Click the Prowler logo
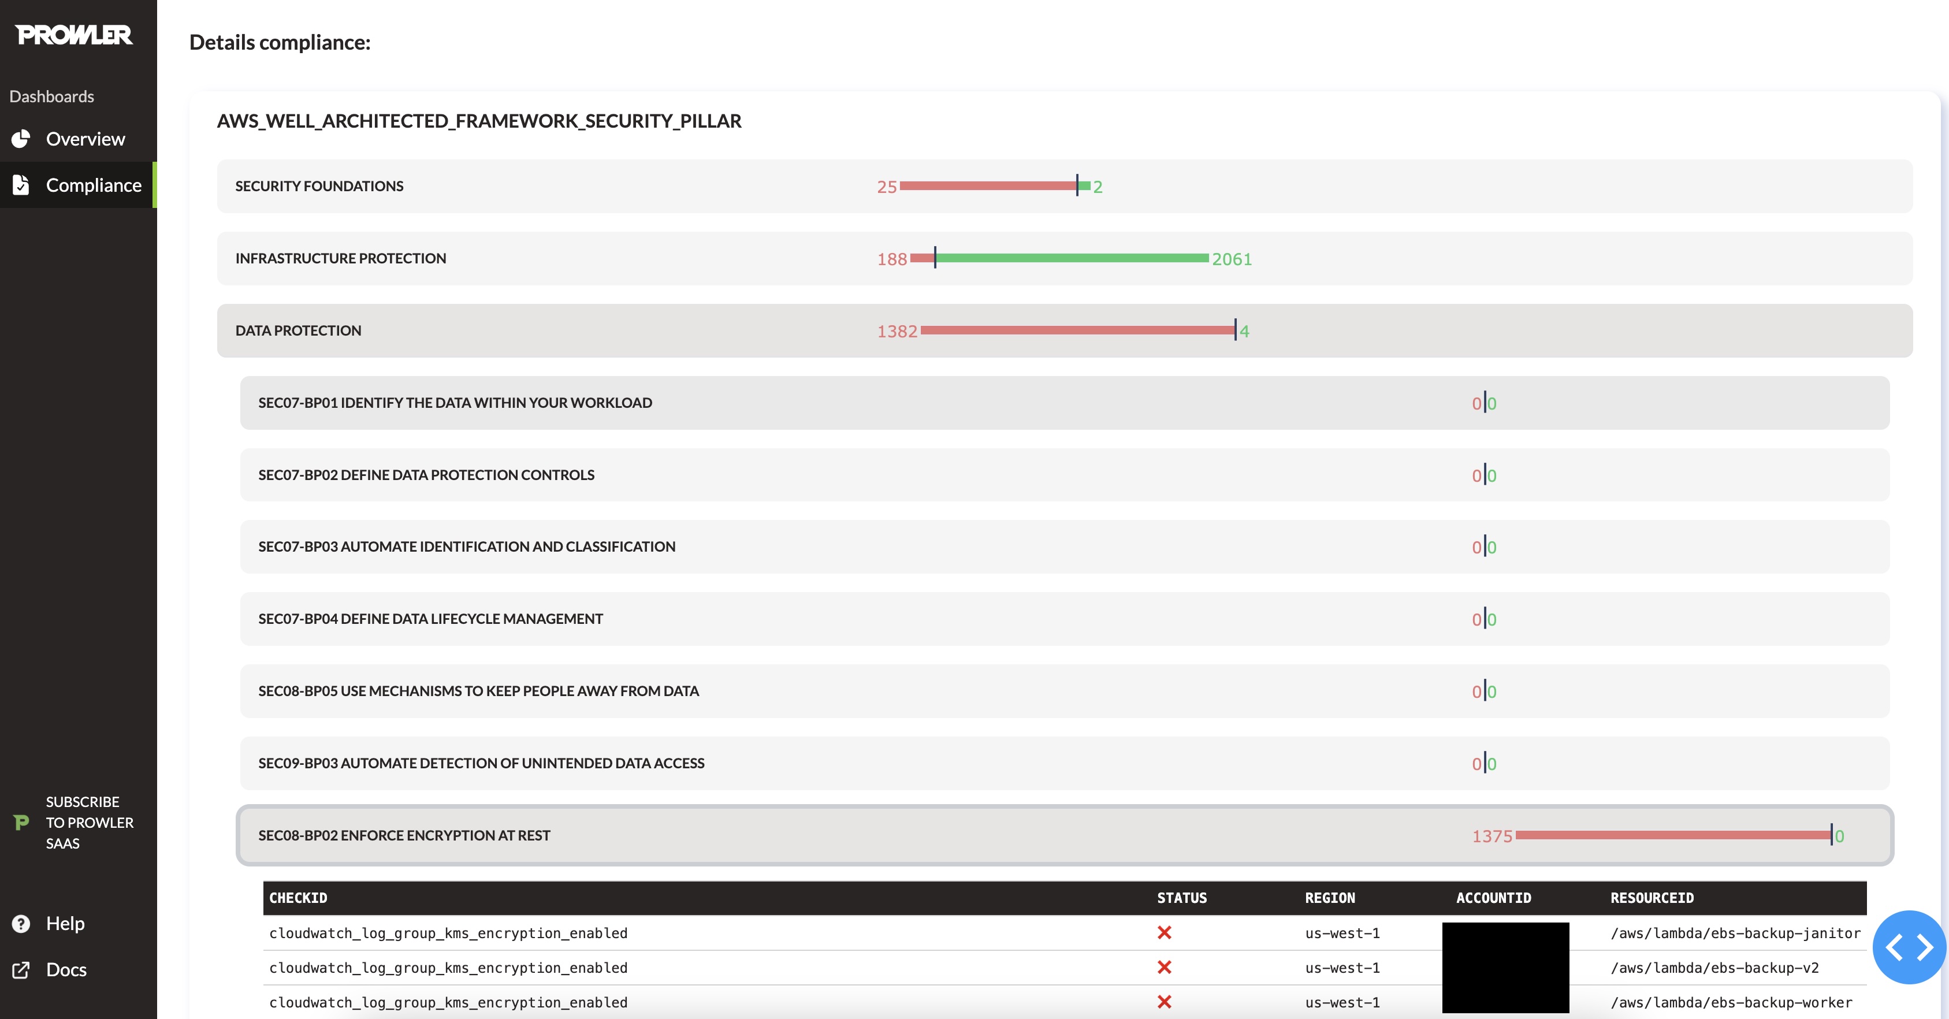1949x1019 pixels. point(74,35)
